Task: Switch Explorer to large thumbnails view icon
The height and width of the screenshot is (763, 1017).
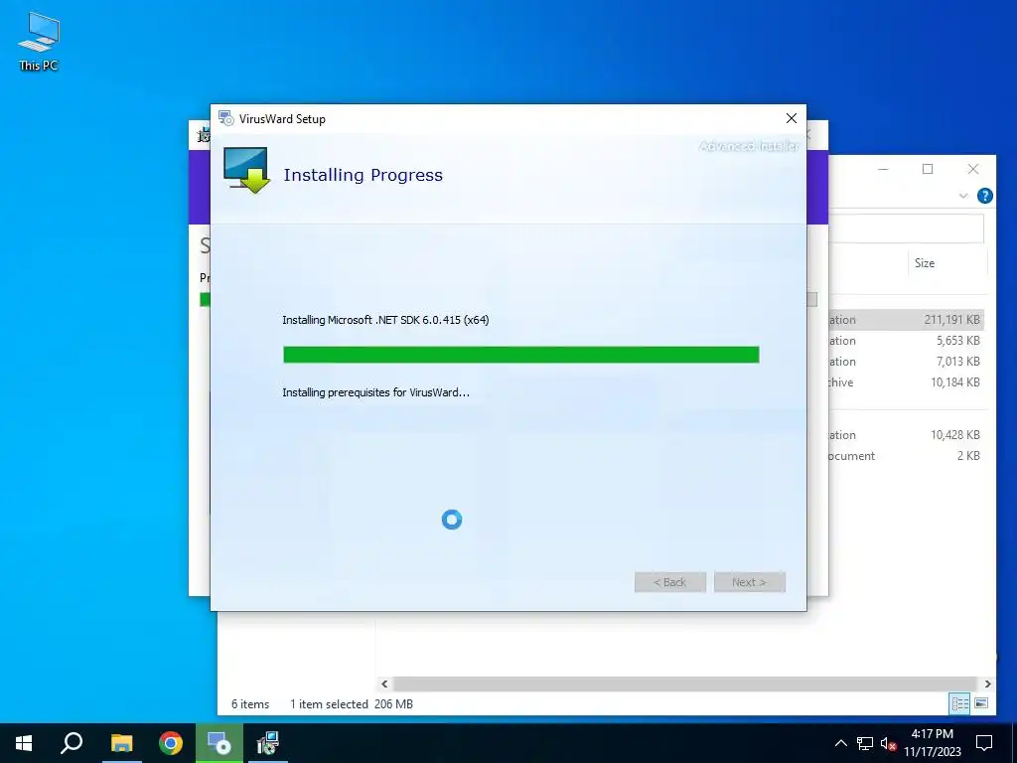Action: (x=981, y=703)
